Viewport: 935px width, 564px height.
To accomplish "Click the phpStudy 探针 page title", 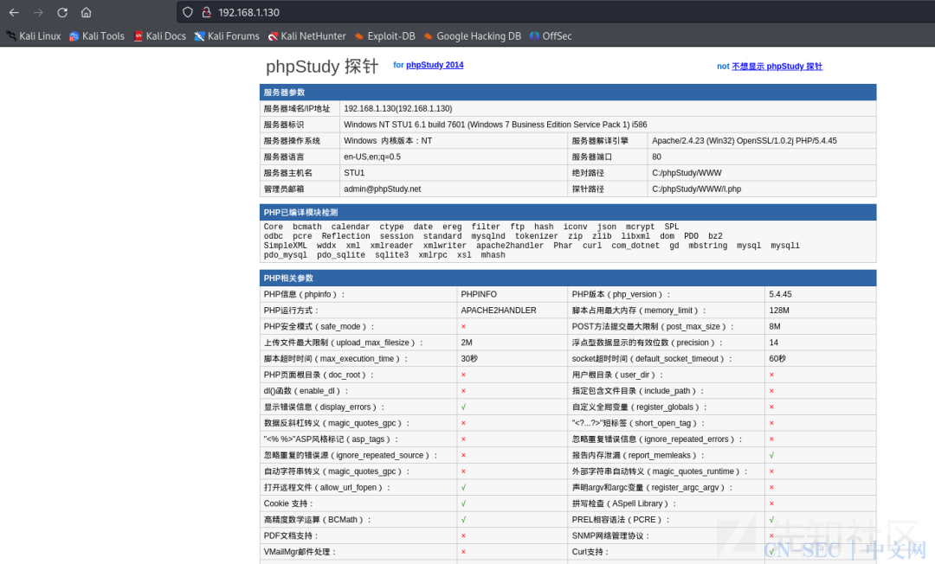I will 322,66.
